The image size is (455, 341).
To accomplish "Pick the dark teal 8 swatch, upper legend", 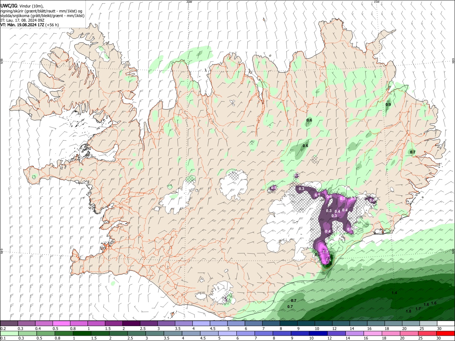I will point(289,324).
